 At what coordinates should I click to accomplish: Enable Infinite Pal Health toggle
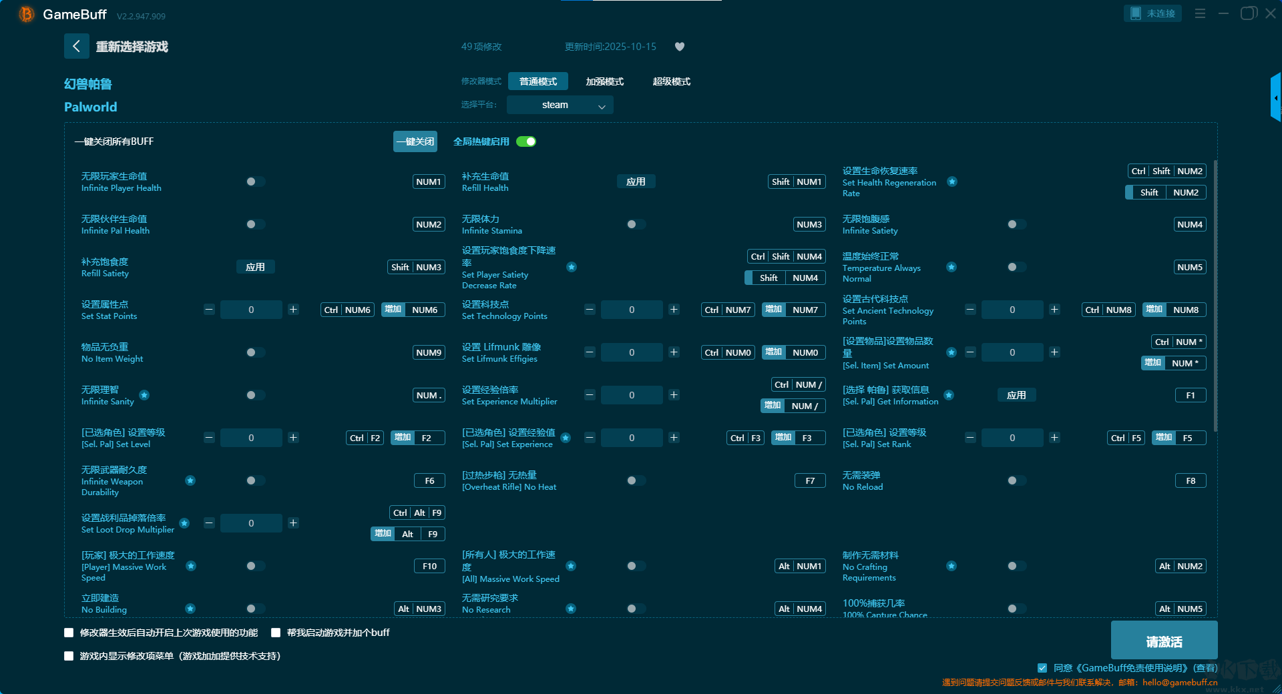(256, 224)
